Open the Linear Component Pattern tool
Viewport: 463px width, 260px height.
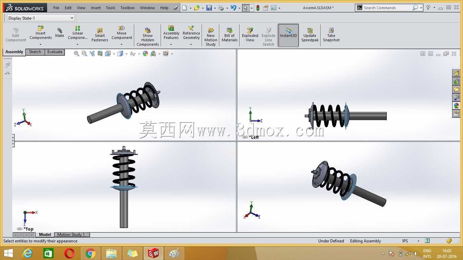point(78,33)
